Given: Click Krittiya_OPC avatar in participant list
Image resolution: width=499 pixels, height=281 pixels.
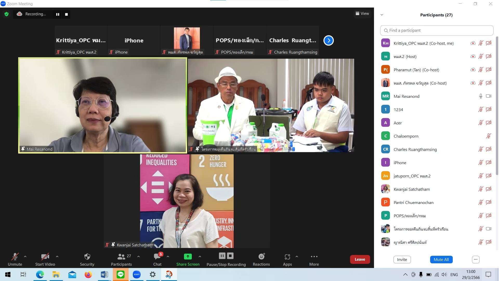Looking at the screenshot, I should [x=385, y=43].
